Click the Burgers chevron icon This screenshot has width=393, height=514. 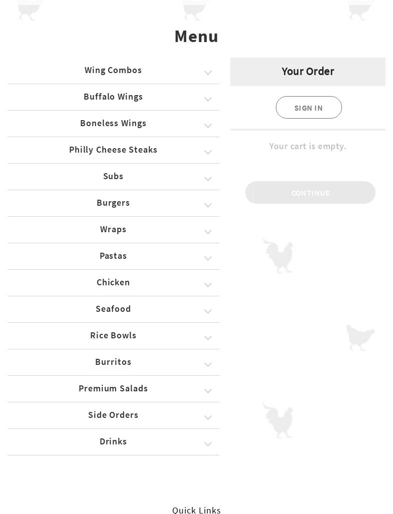coord(208,206)
